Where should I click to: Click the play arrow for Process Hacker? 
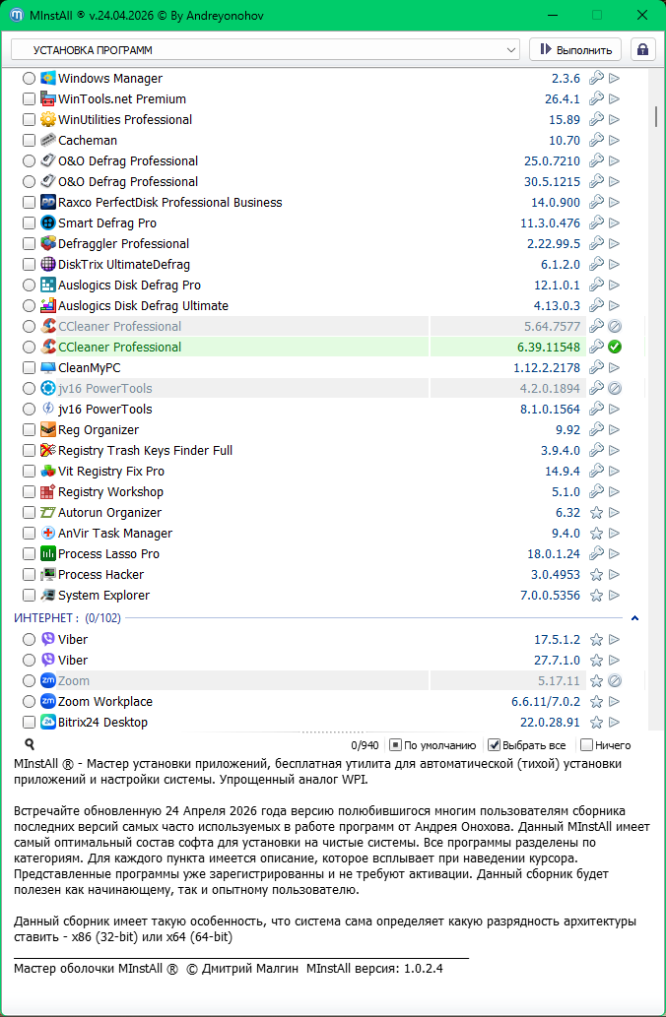click(x=614, y=575)
